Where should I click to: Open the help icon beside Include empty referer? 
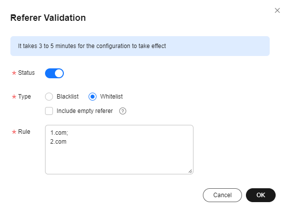(123, 111)
